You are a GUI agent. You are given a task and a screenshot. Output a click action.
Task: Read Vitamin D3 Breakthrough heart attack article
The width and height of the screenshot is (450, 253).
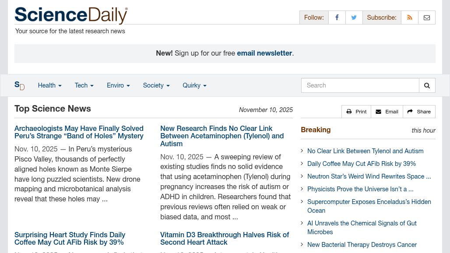pyautogui.click(x=225, y=239)
